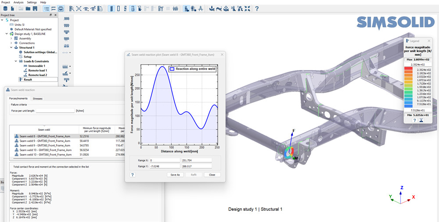439x222 pixels.
Task: Click the help icon in reaction plot dialog
Action: click(x=133, y=175)
